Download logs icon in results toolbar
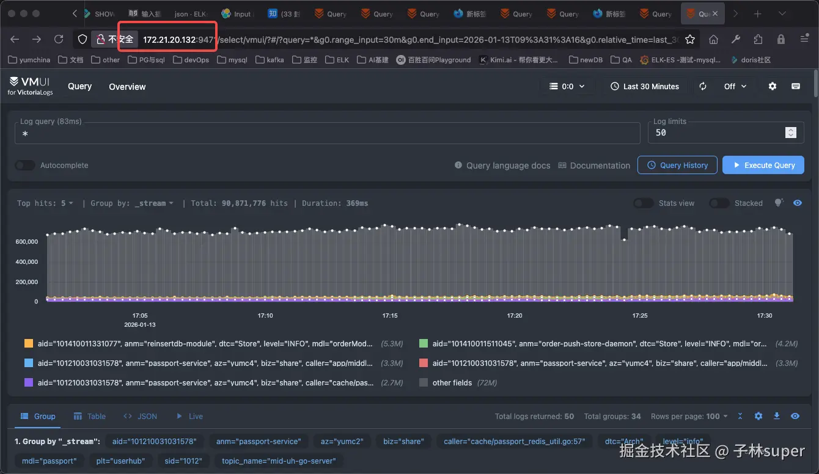 (x=777, y=416)
